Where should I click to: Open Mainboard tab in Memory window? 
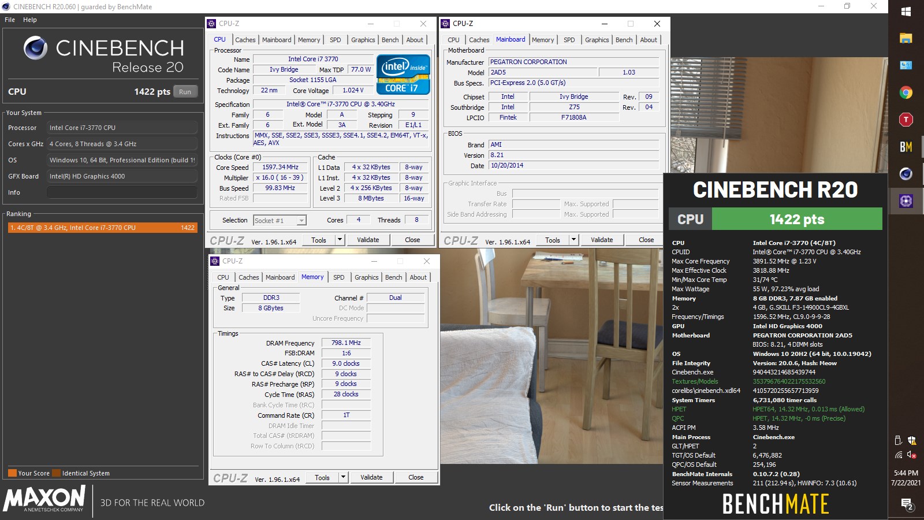point(280,277)
